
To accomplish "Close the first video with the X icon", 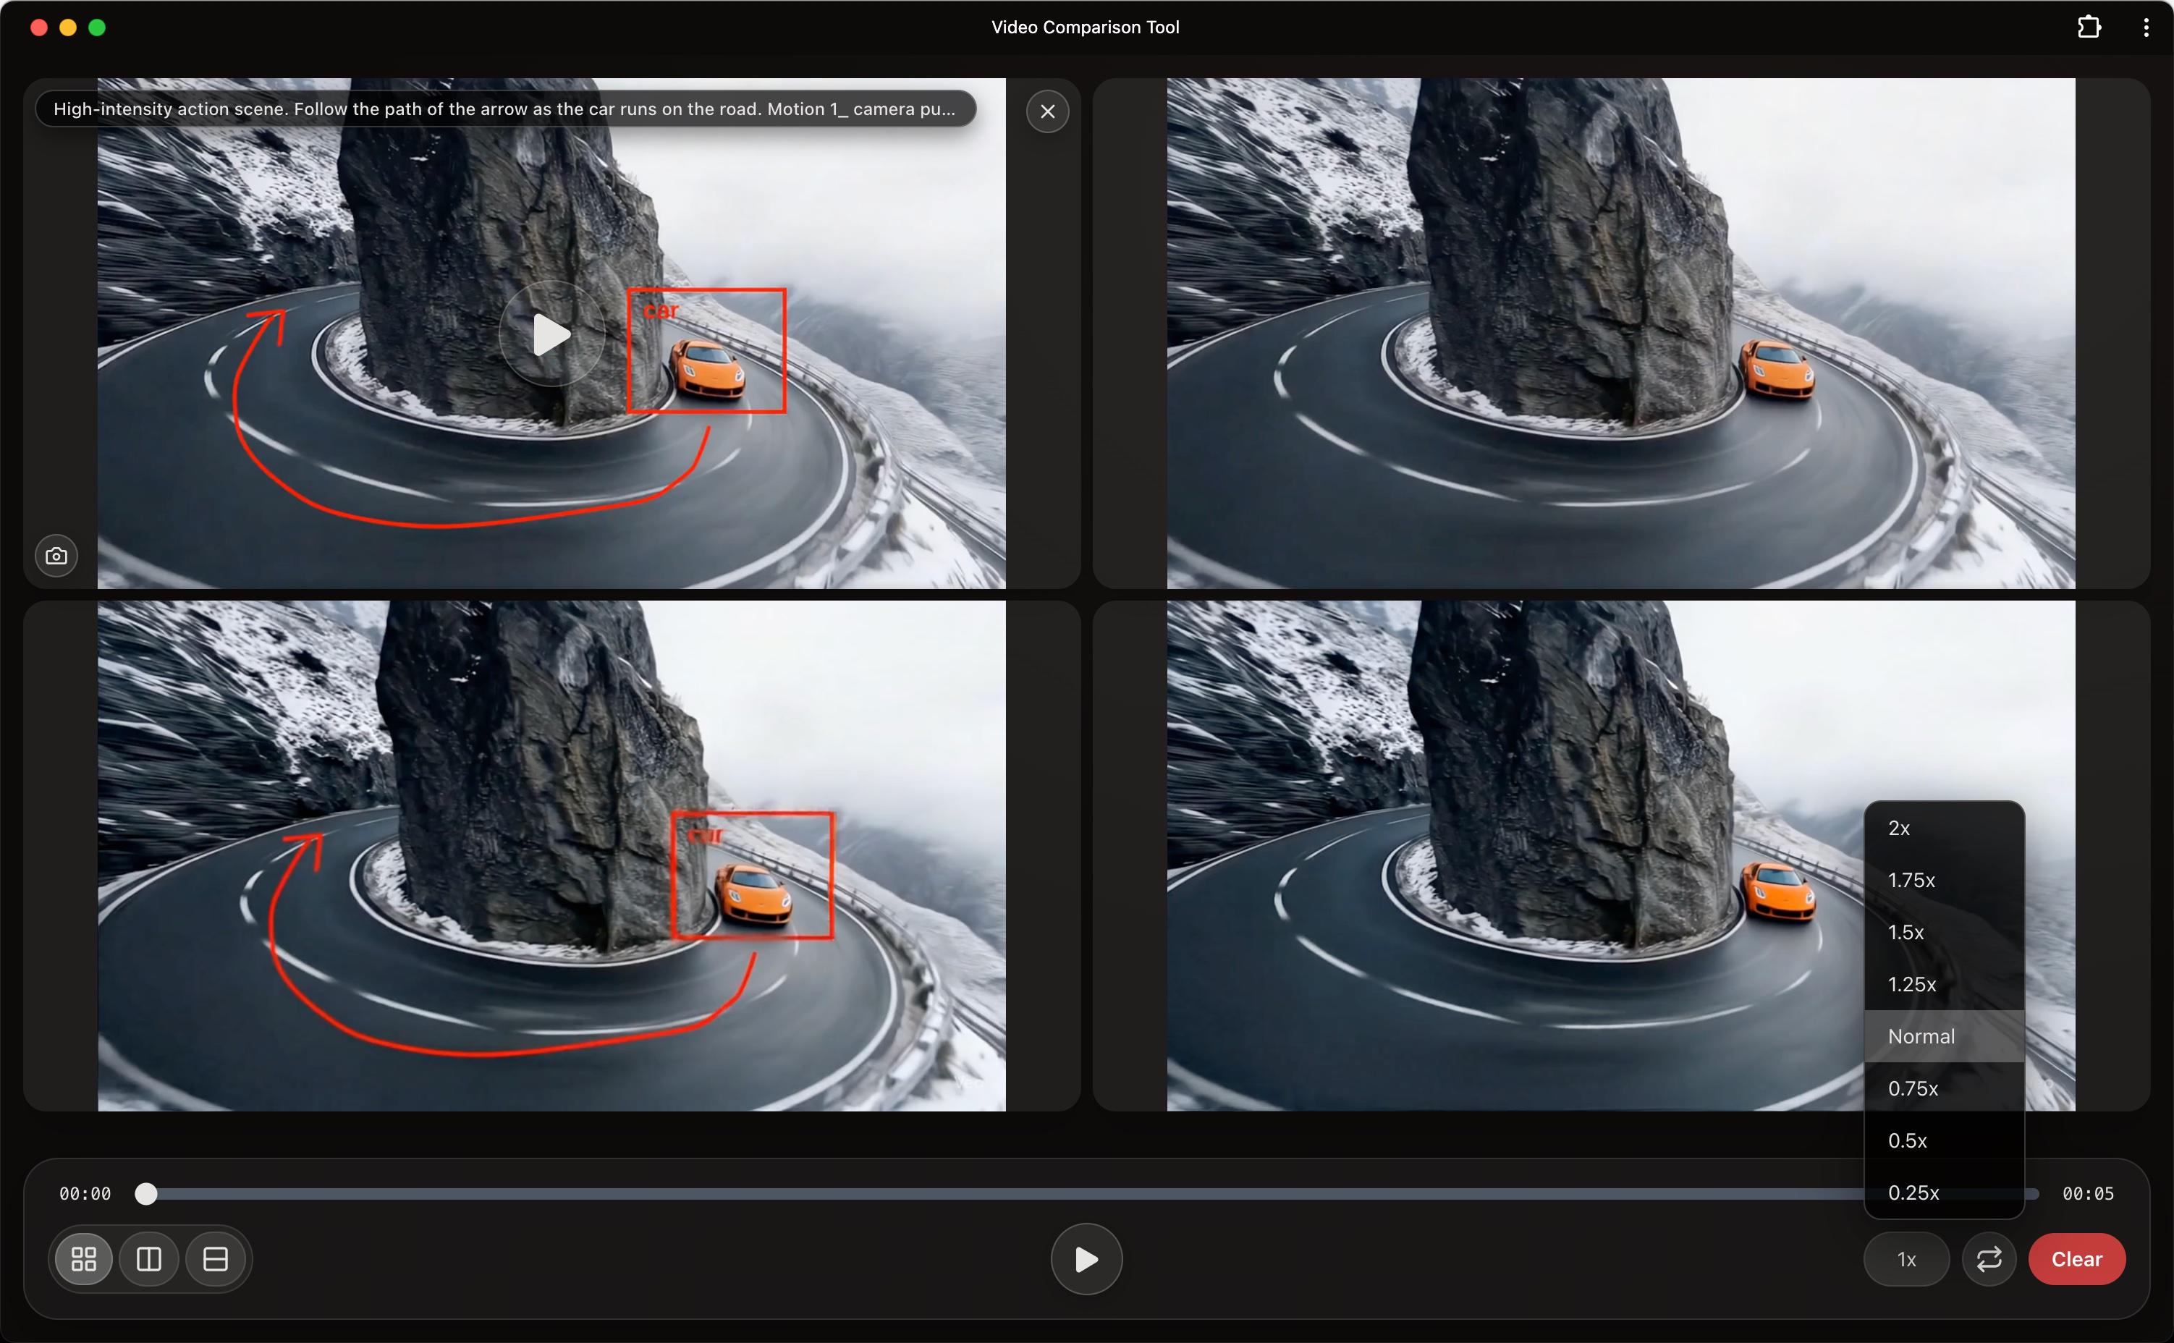I will click(x=1048, y=111).
